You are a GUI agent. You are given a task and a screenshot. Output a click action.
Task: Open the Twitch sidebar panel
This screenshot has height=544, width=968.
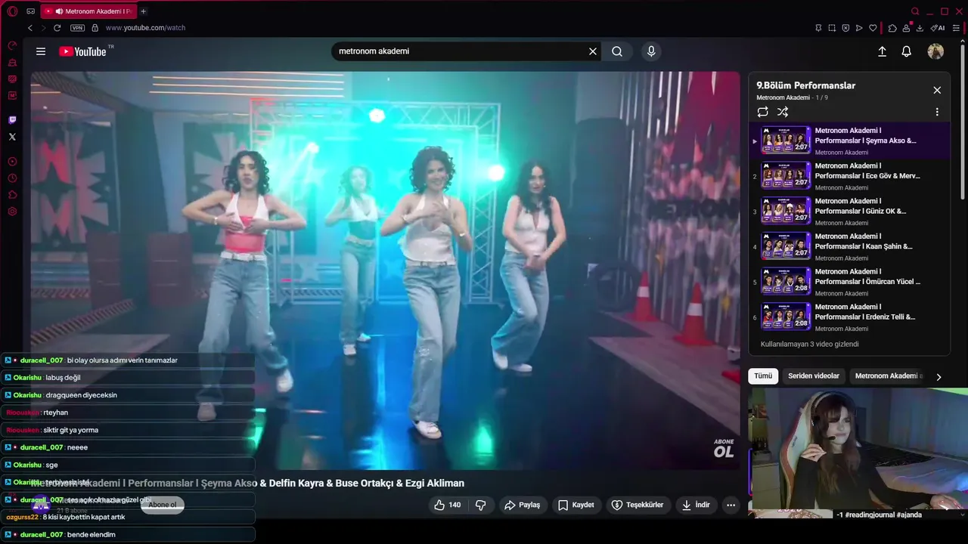(12, 119)
